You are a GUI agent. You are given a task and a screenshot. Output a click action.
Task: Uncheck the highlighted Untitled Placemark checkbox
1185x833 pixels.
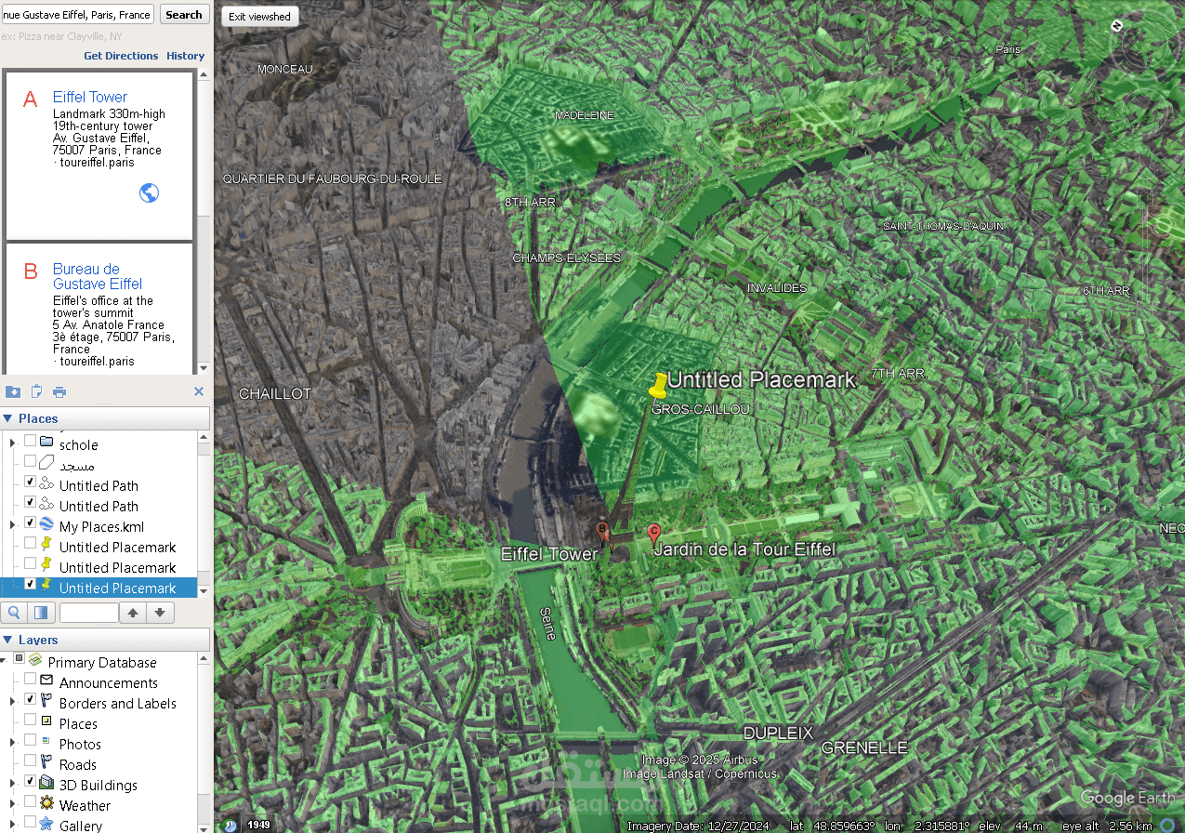pyautogui.click(x=30, y=584)
